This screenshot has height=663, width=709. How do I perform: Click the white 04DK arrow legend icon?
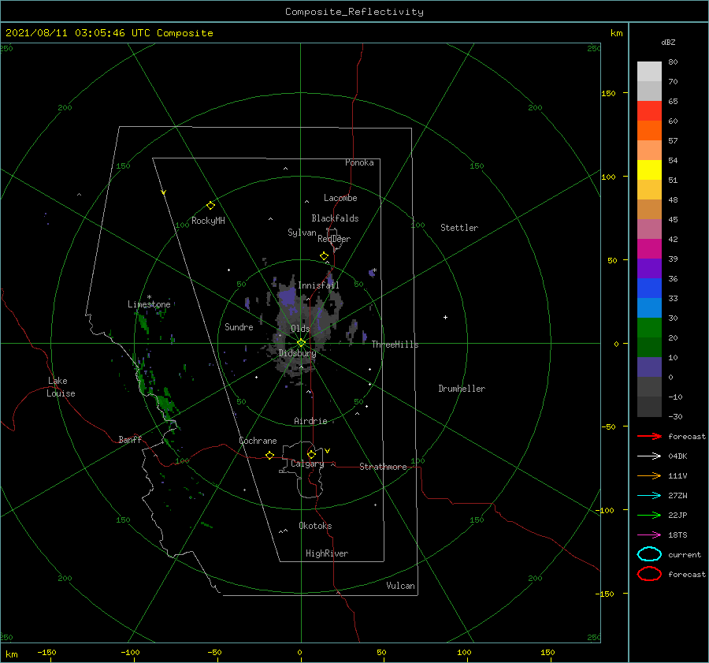[x=649, y=456]
